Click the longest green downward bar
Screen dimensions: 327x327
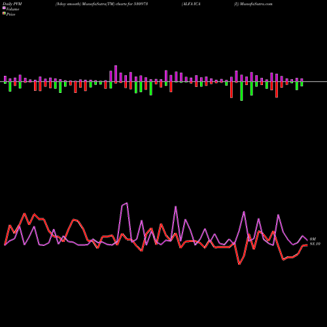pyautogui.click(x=241, y=91)
